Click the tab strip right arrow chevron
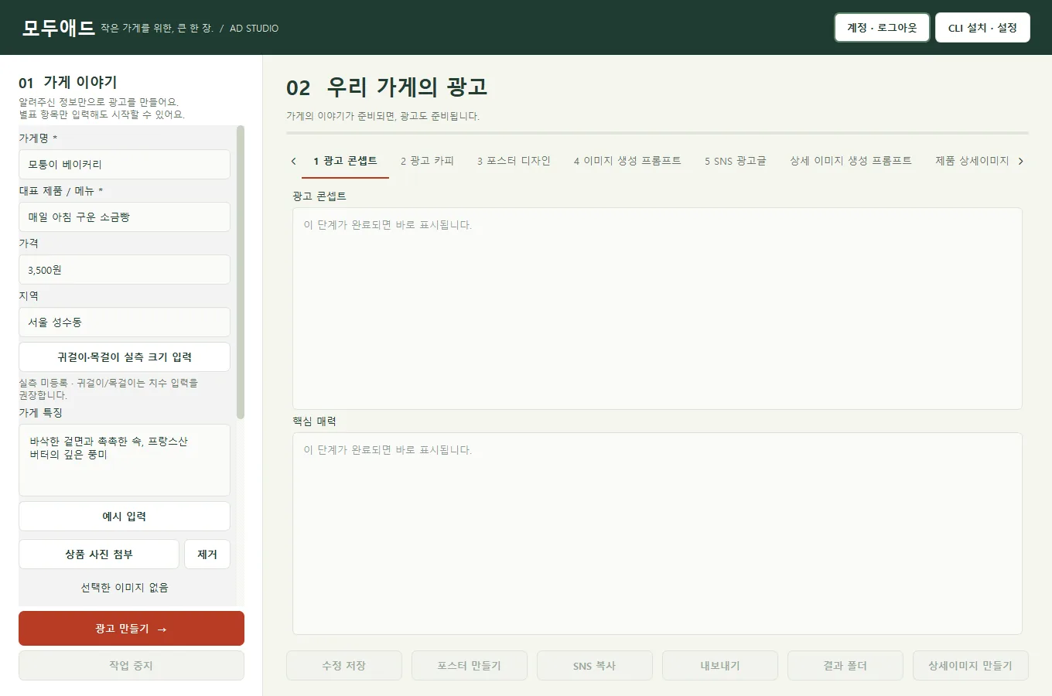This screenshot has height=696, width=1052. pyautogui.click(x=1021, y=161)
